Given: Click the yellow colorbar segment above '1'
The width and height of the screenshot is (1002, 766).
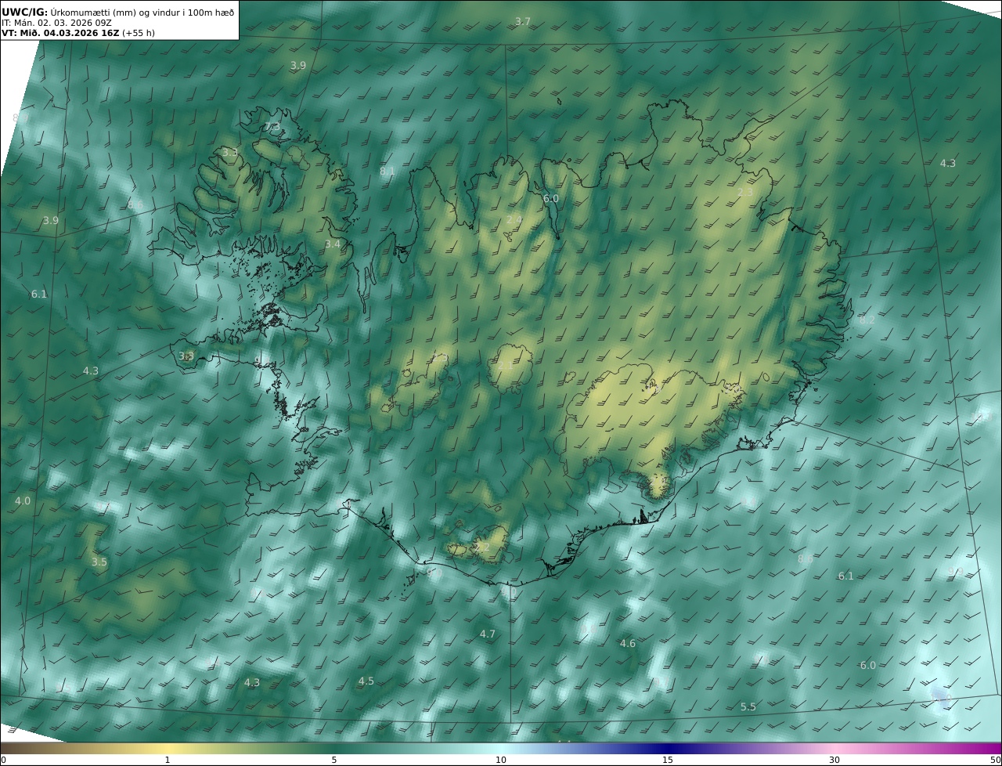Looking at the screenshot, I should (168, 748).
